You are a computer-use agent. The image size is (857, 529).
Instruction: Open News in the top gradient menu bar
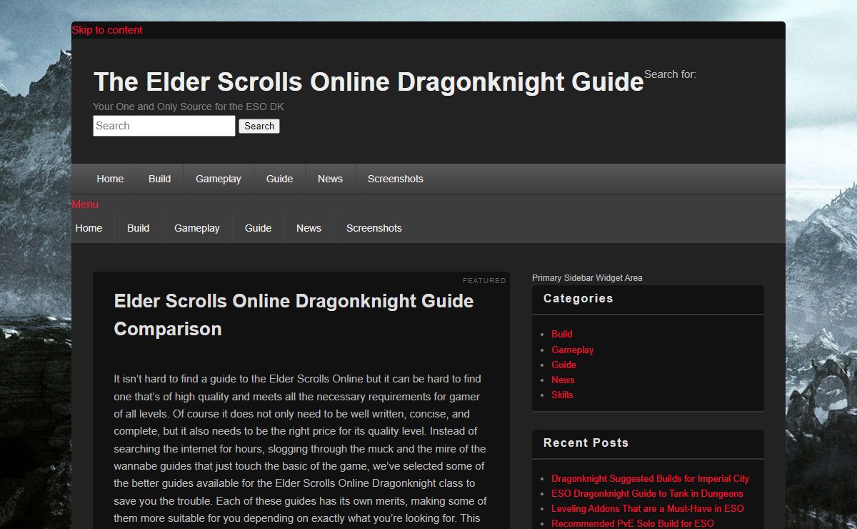click(x=330, y=179)
